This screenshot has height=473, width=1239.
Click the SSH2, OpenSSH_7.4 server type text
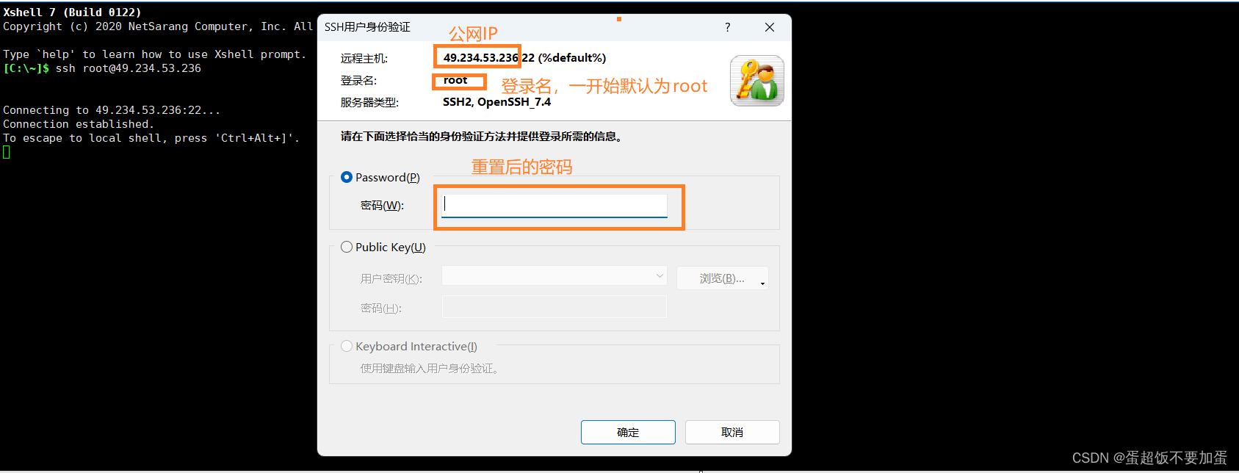pos(496,102)
